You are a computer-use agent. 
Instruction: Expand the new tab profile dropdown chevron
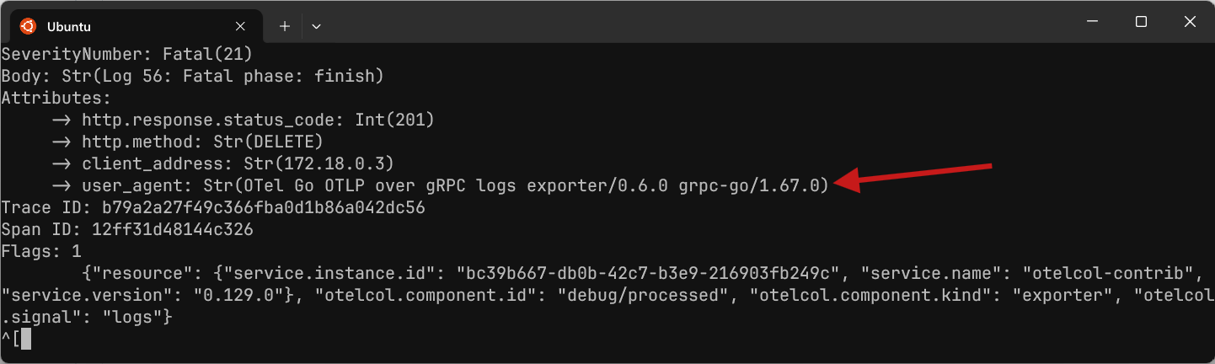pos(316,26)
